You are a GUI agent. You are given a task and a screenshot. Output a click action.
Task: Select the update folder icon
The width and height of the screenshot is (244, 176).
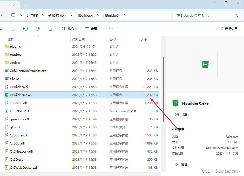7,62
